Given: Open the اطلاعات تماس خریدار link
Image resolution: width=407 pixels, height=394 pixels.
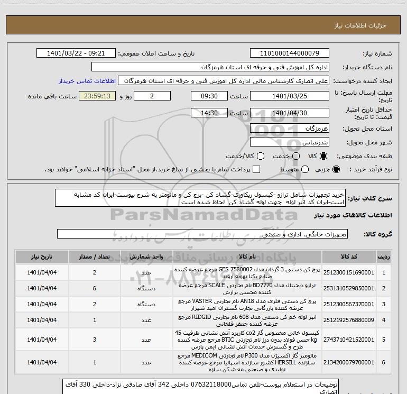Looking at the screenshot, I should click(x=87, y=81).
